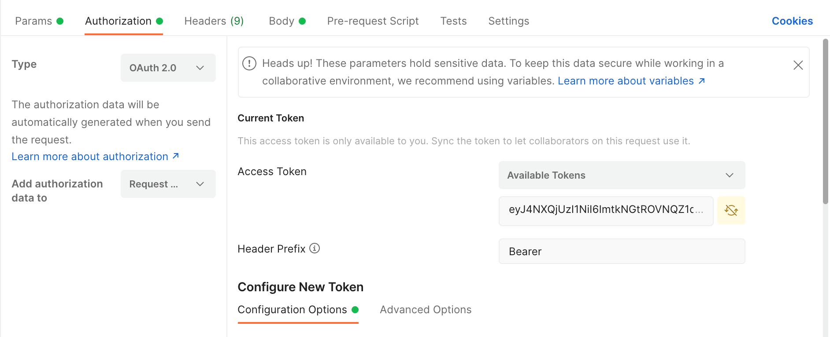Switch to the Headers (9) tab
The image size is (830, 337).
coord(214,21)
